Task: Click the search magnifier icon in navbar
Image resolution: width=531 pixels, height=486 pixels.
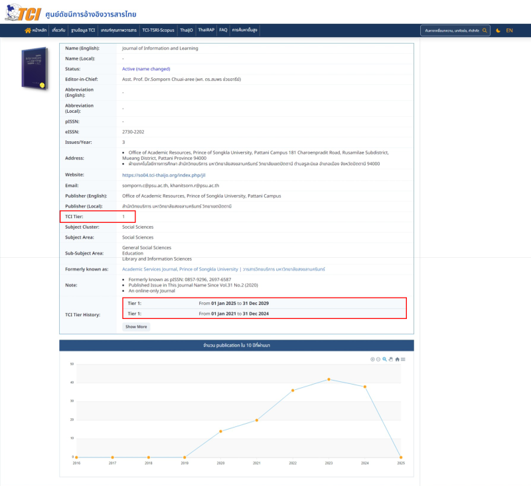Action: click(x=485, y=30)
